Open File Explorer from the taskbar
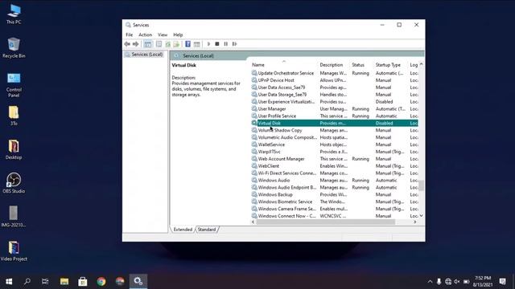This screenshot has width=515, height=289. point(64,281)
